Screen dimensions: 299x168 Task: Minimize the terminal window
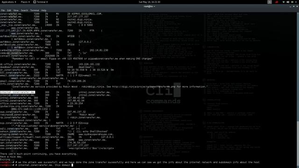click(x=290, y=7)
